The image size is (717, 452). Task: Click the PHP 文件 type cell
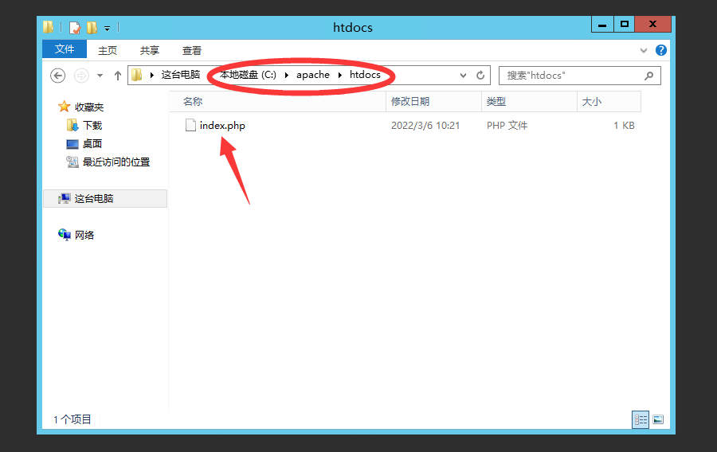[507, 125]
